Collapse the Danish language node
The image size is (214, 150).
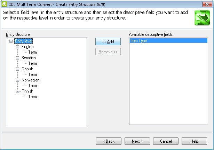coord(17,69)
